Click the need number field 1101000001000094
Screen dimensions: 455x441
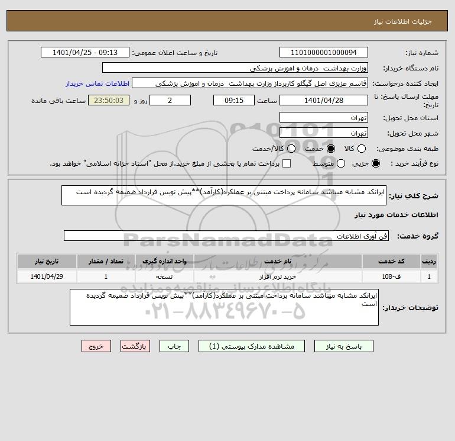point(324,52)
